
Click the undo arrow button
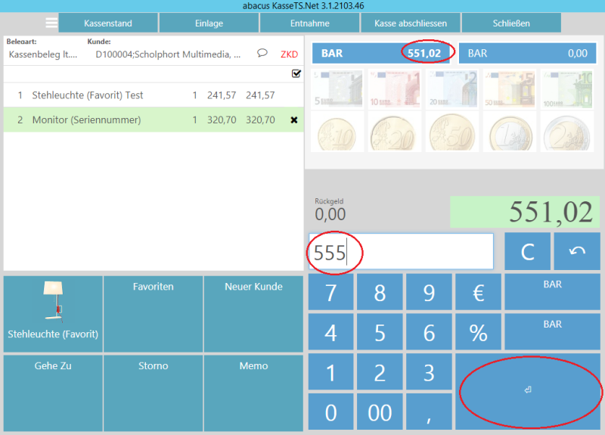576,251
